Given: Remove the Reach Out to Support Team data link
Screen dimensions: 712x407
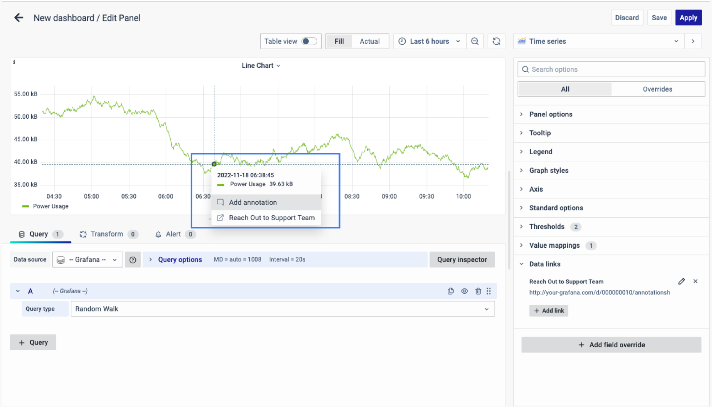Looking at the screenshot, I should tap(695, 282).
